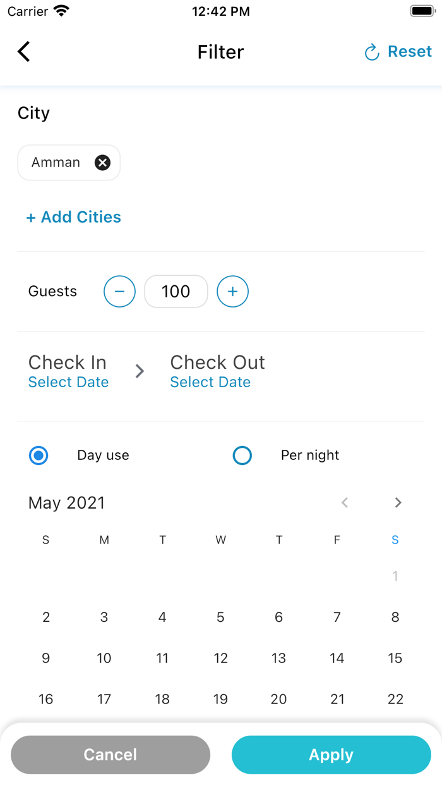Image resolution: width=442 pixels, height=787 pixels.
Task: Decrease guests with minus button
Action: pos(119,292)
